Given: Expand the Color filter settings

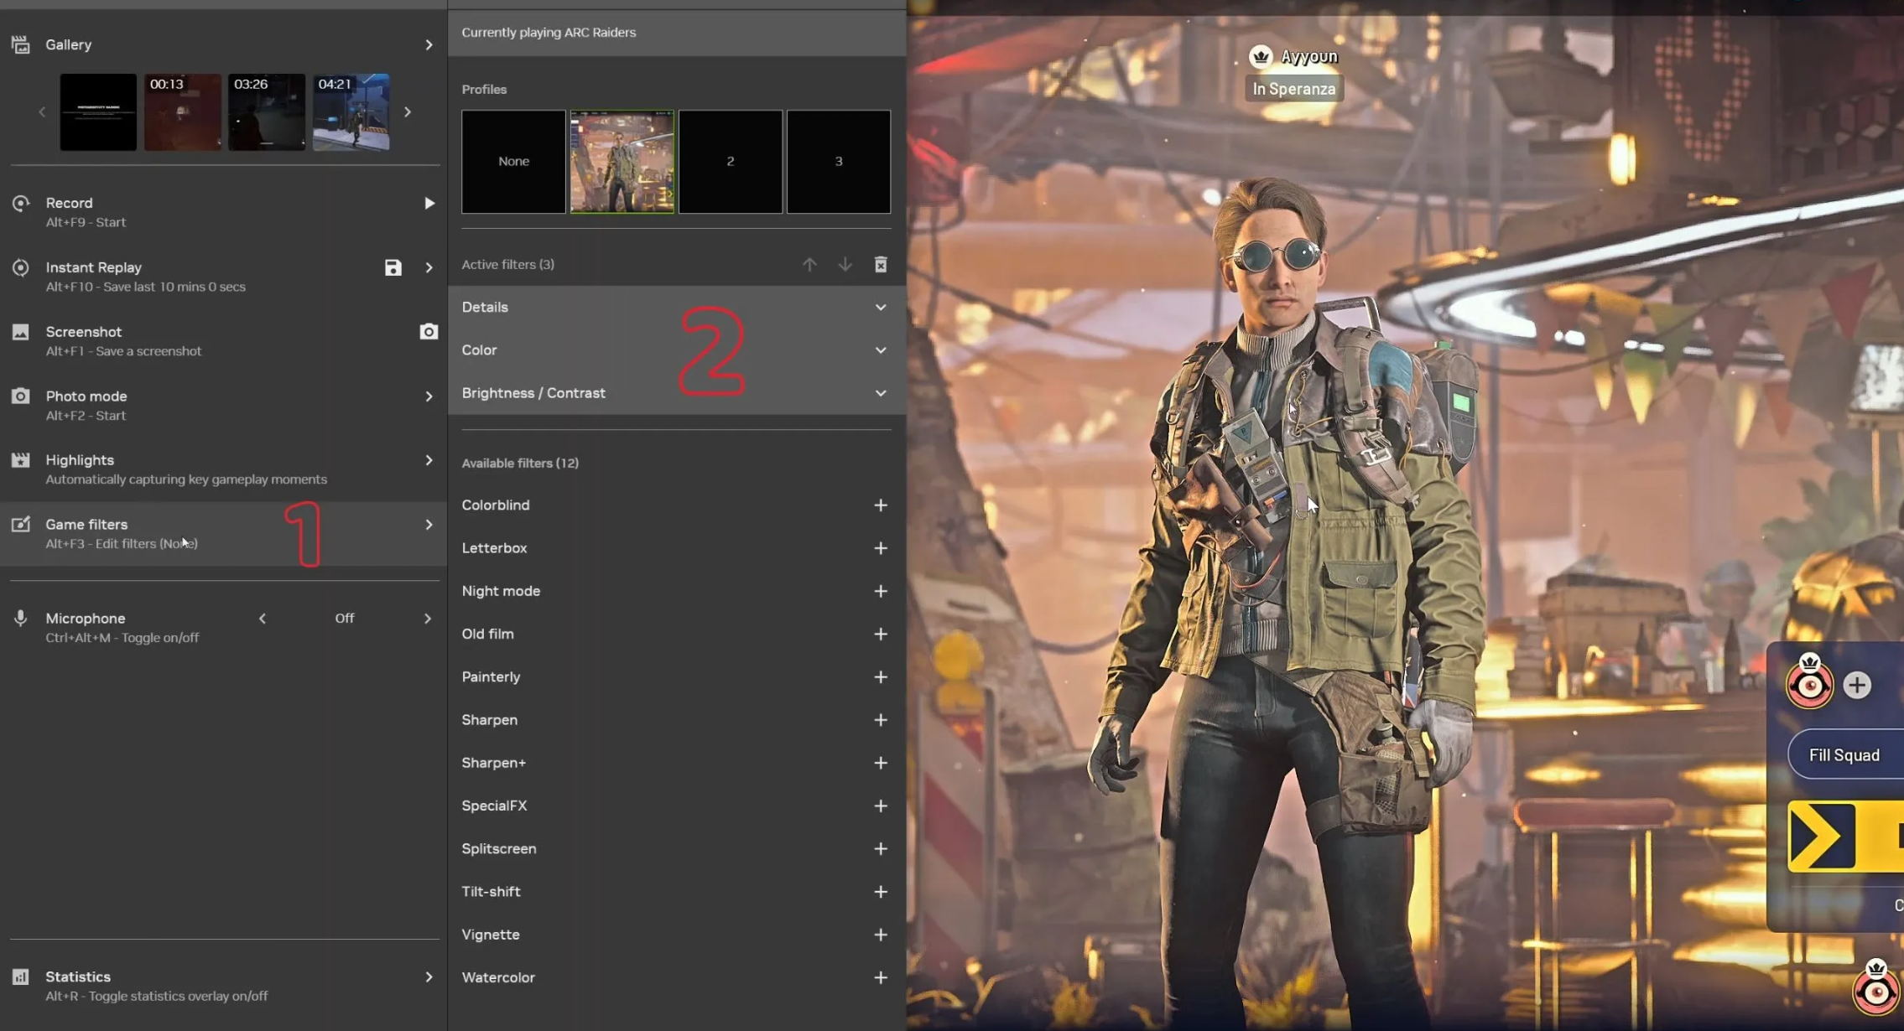Looking at the screenshot, I should pyautogui.click(x=880, y=350).
